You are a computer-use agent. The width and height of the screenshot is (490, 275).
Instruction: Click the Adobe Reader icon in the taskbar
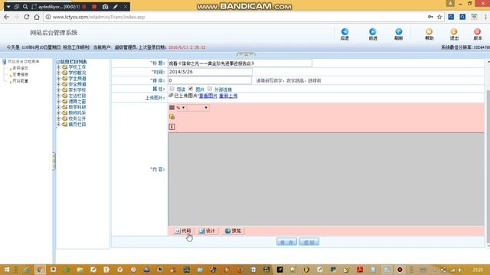click(360, 270)
